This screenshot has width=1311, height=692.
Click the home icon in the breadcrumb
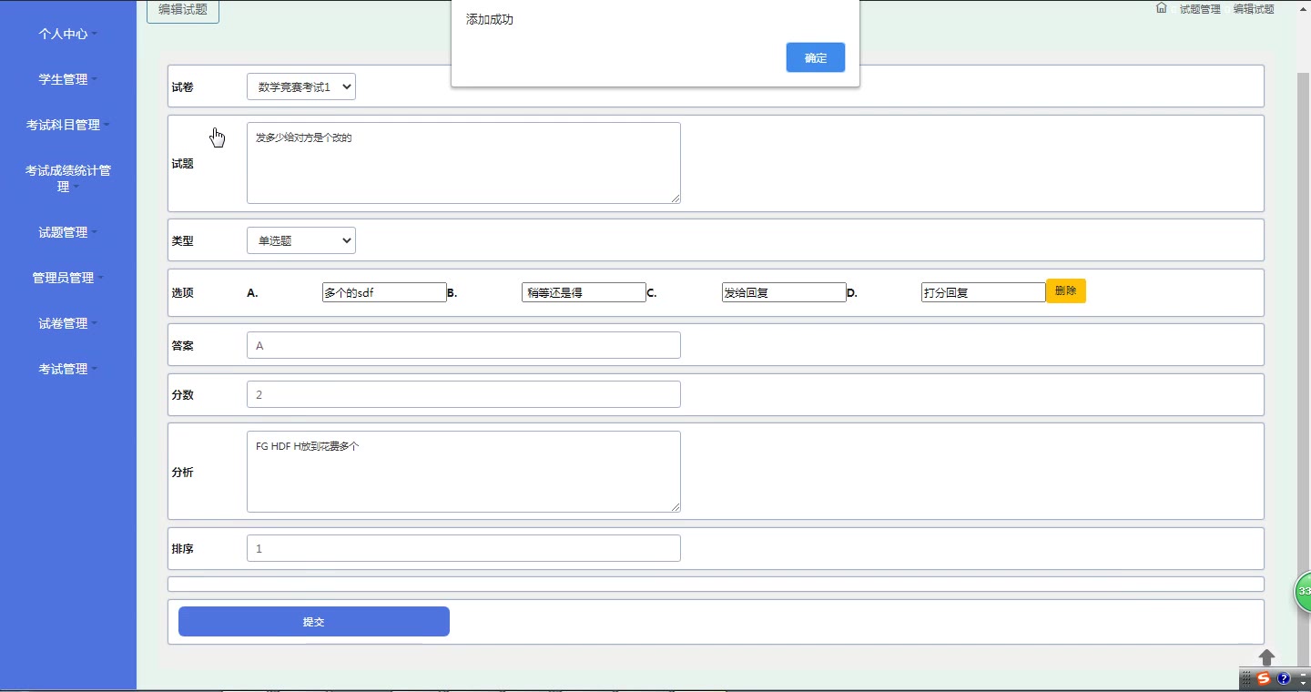click(x=1161, y=8)
